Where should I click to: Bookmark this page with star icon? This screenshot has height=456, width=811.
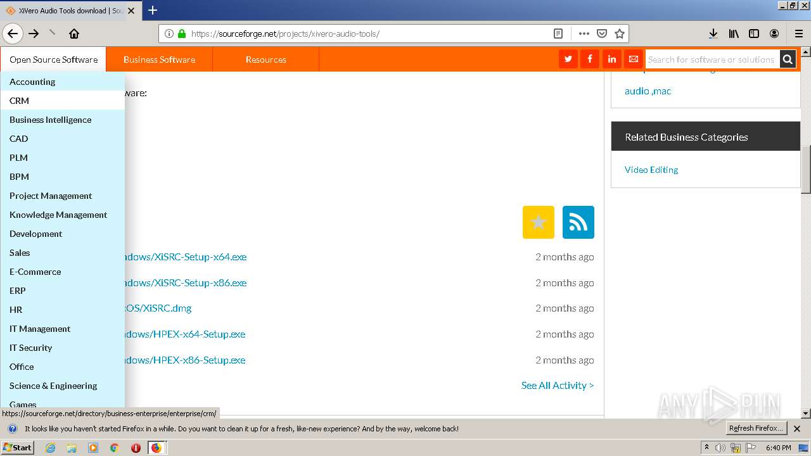pos(620,34)
